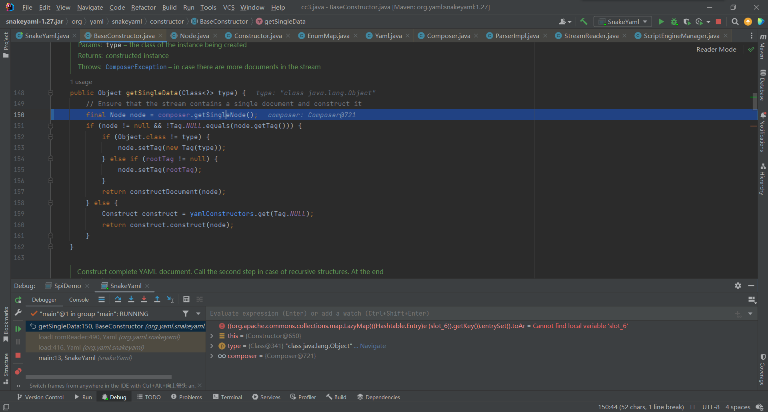Open Notifications tool window
The width and height of the screenshot is (768, 412).
(x=763, y=132)
